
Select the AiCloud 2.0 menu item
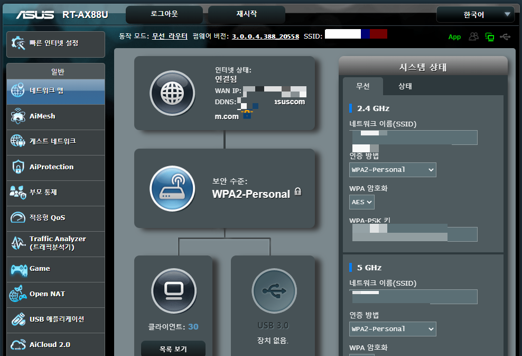(x=55, y=345)
